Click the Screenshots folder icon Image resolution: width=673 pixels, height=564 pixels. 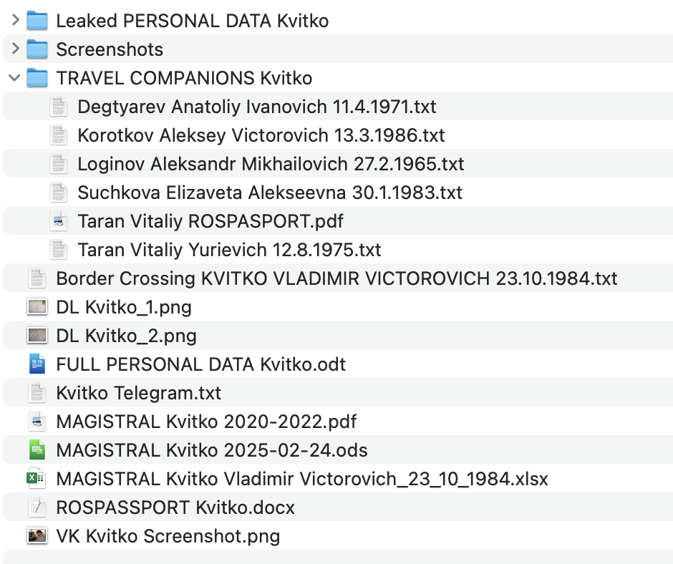click(37, 49)
